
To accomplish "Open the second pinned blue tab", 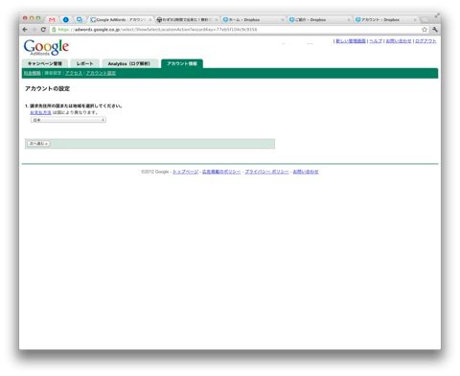I will point(66,20).
